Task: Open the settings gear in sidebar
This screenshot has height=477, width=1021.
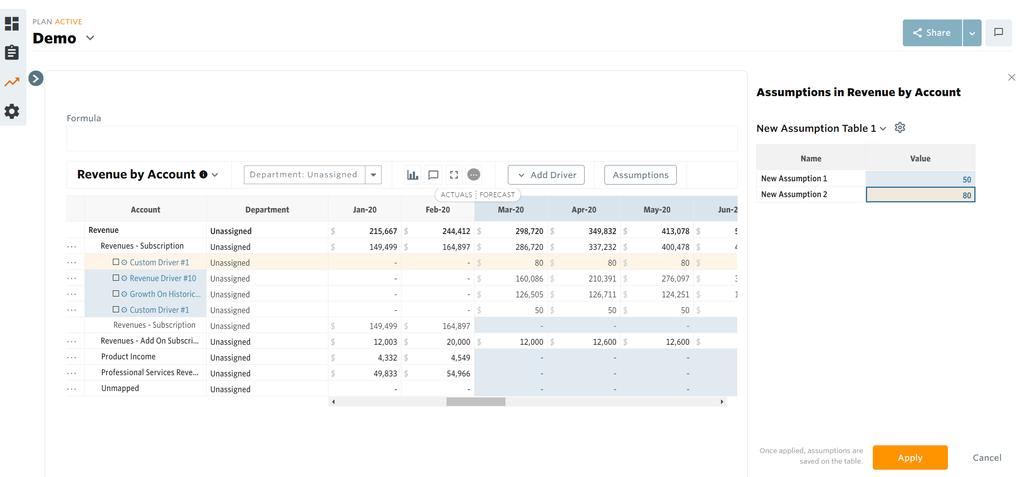Action: [x=12, y=111]
